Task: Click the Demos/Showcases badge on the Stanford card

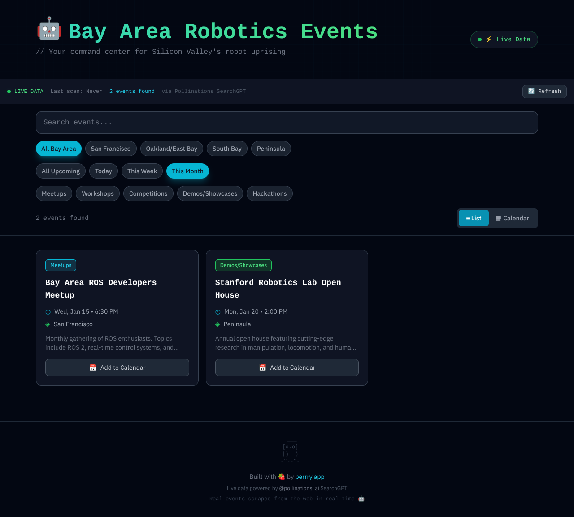Action: click(243, 265)
